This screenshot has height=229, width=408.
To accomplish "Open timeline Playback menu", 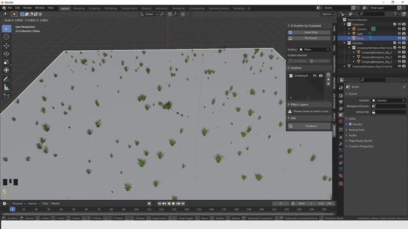I will pyautogui.click(x=18, y=204).
